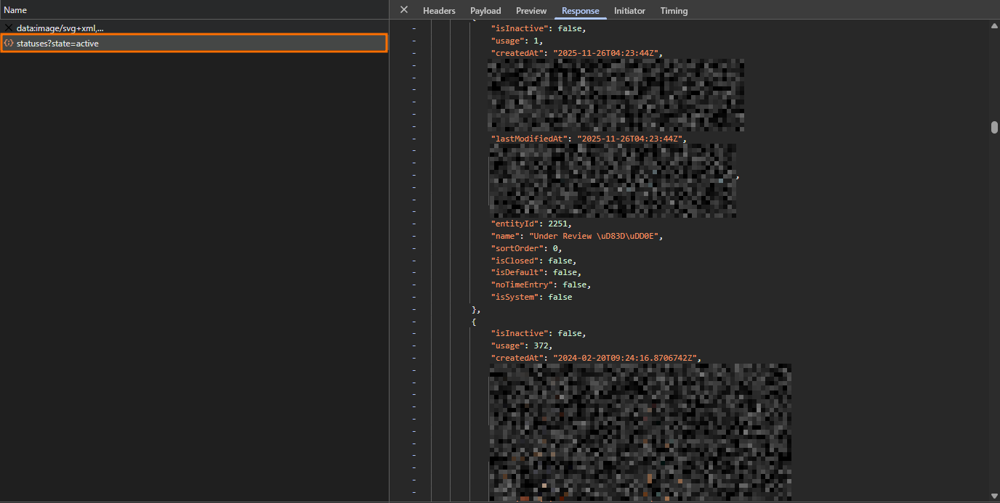The height and width of the screenshot is (503, 1000).
Task: Switch to the Headers tab
Action: pos(439,11)
